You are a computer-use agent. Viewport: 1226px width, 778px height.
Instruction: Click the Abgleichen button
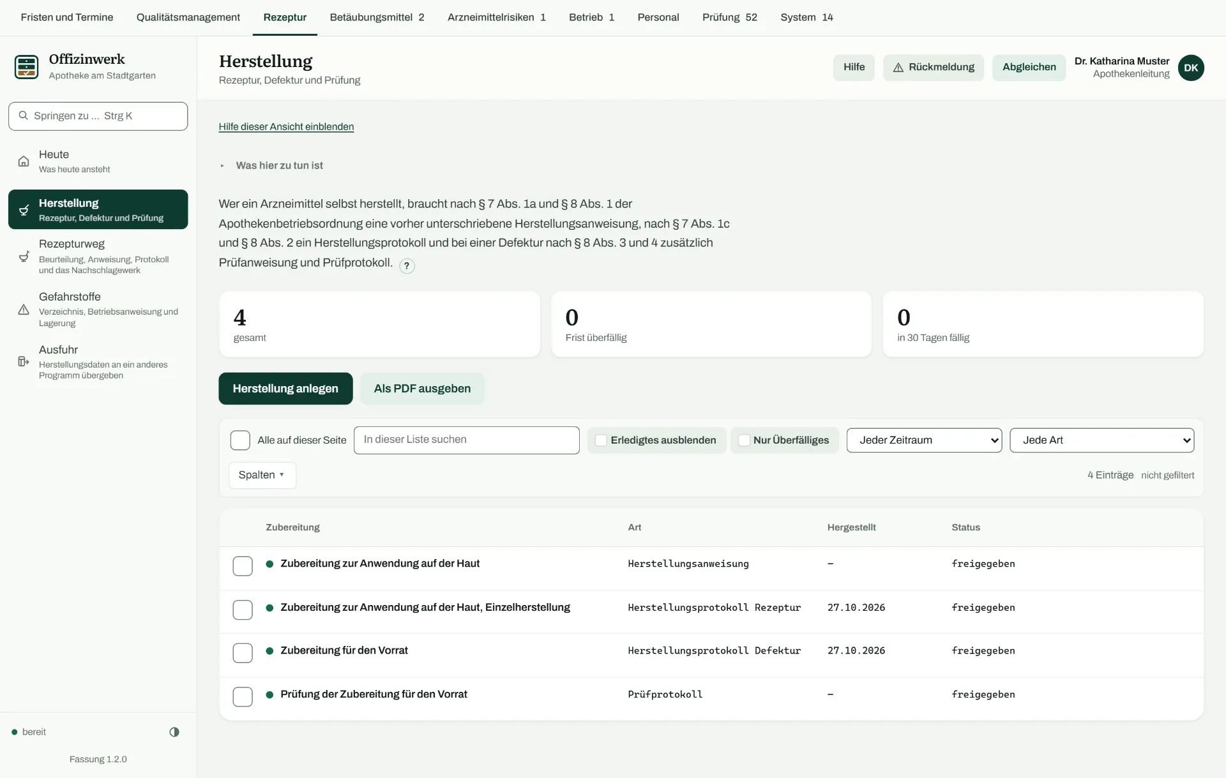coord(1029,68)
